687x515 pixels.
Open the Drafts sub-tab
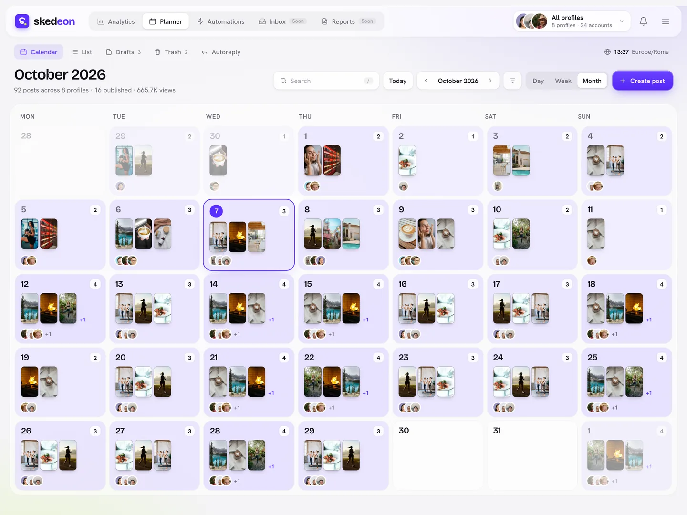[124, 52]
